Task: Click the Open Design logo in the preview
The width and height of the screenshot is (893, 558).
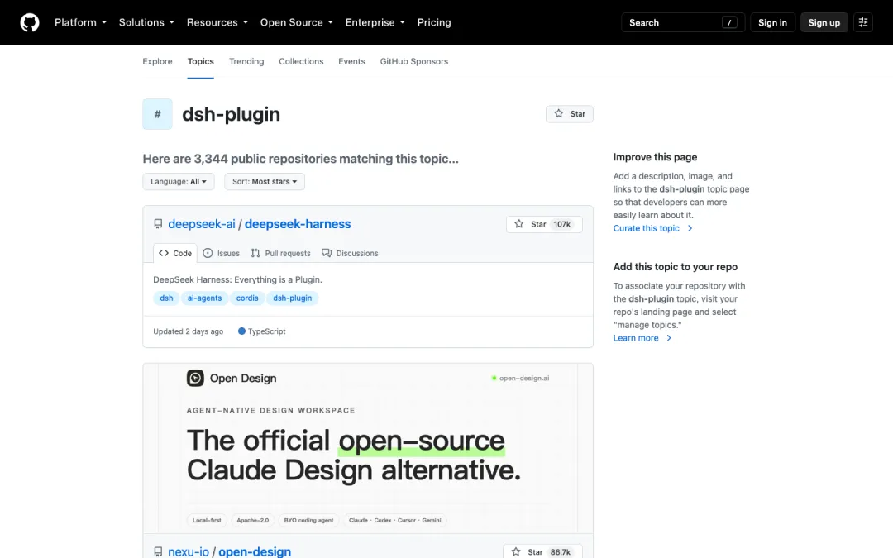Action: pyautogui.click(x=195, y=378)
